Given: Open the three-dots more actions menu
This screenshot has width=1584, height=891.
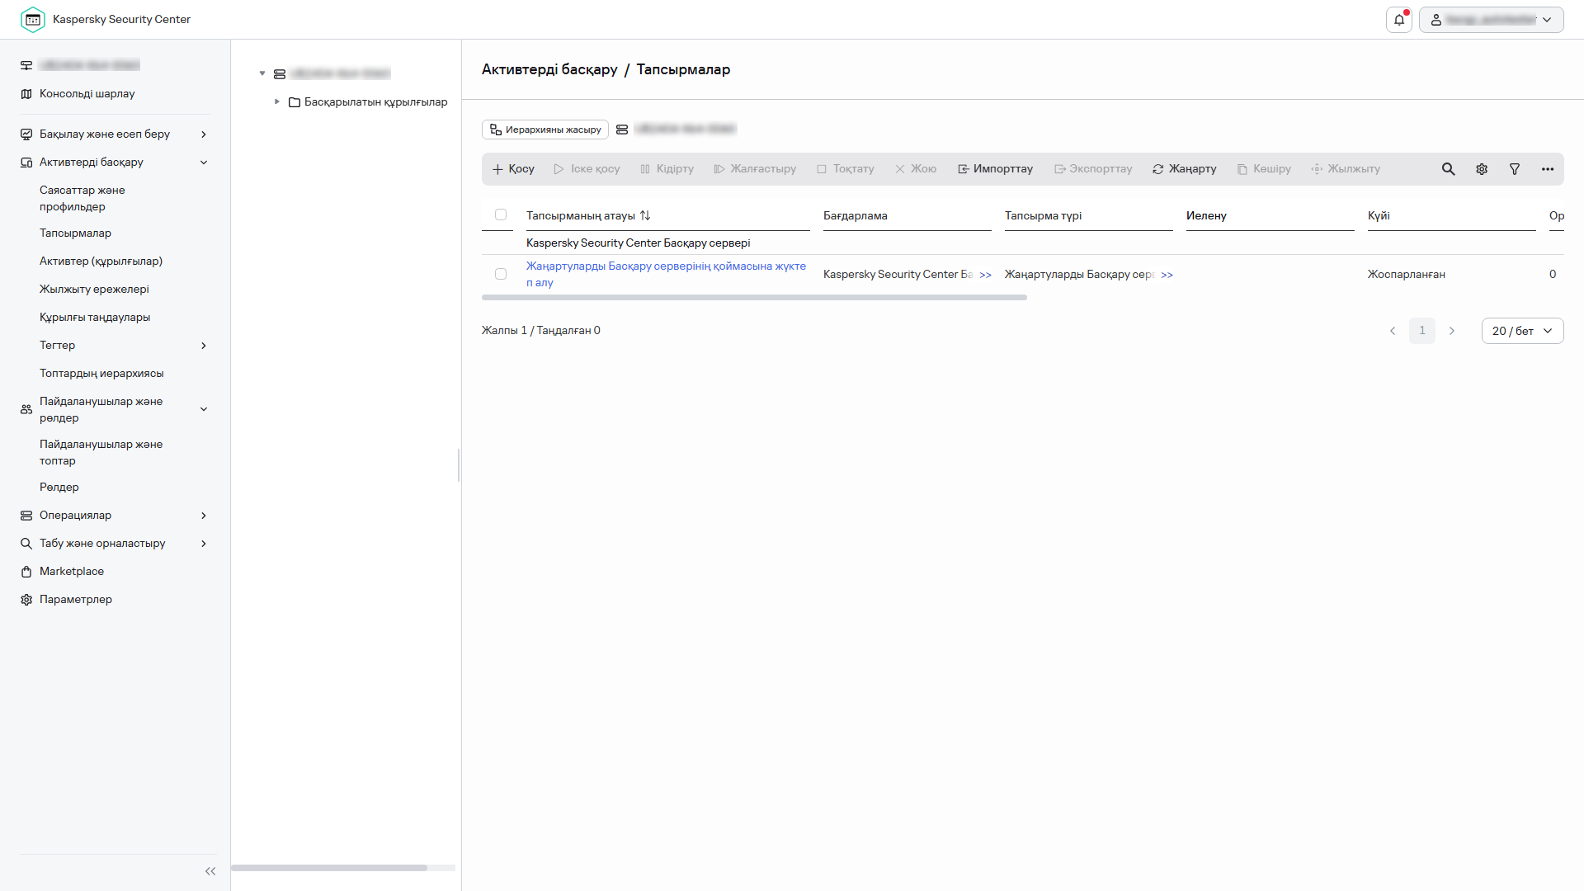Looking at the screenshot, I should (1548, 169).
